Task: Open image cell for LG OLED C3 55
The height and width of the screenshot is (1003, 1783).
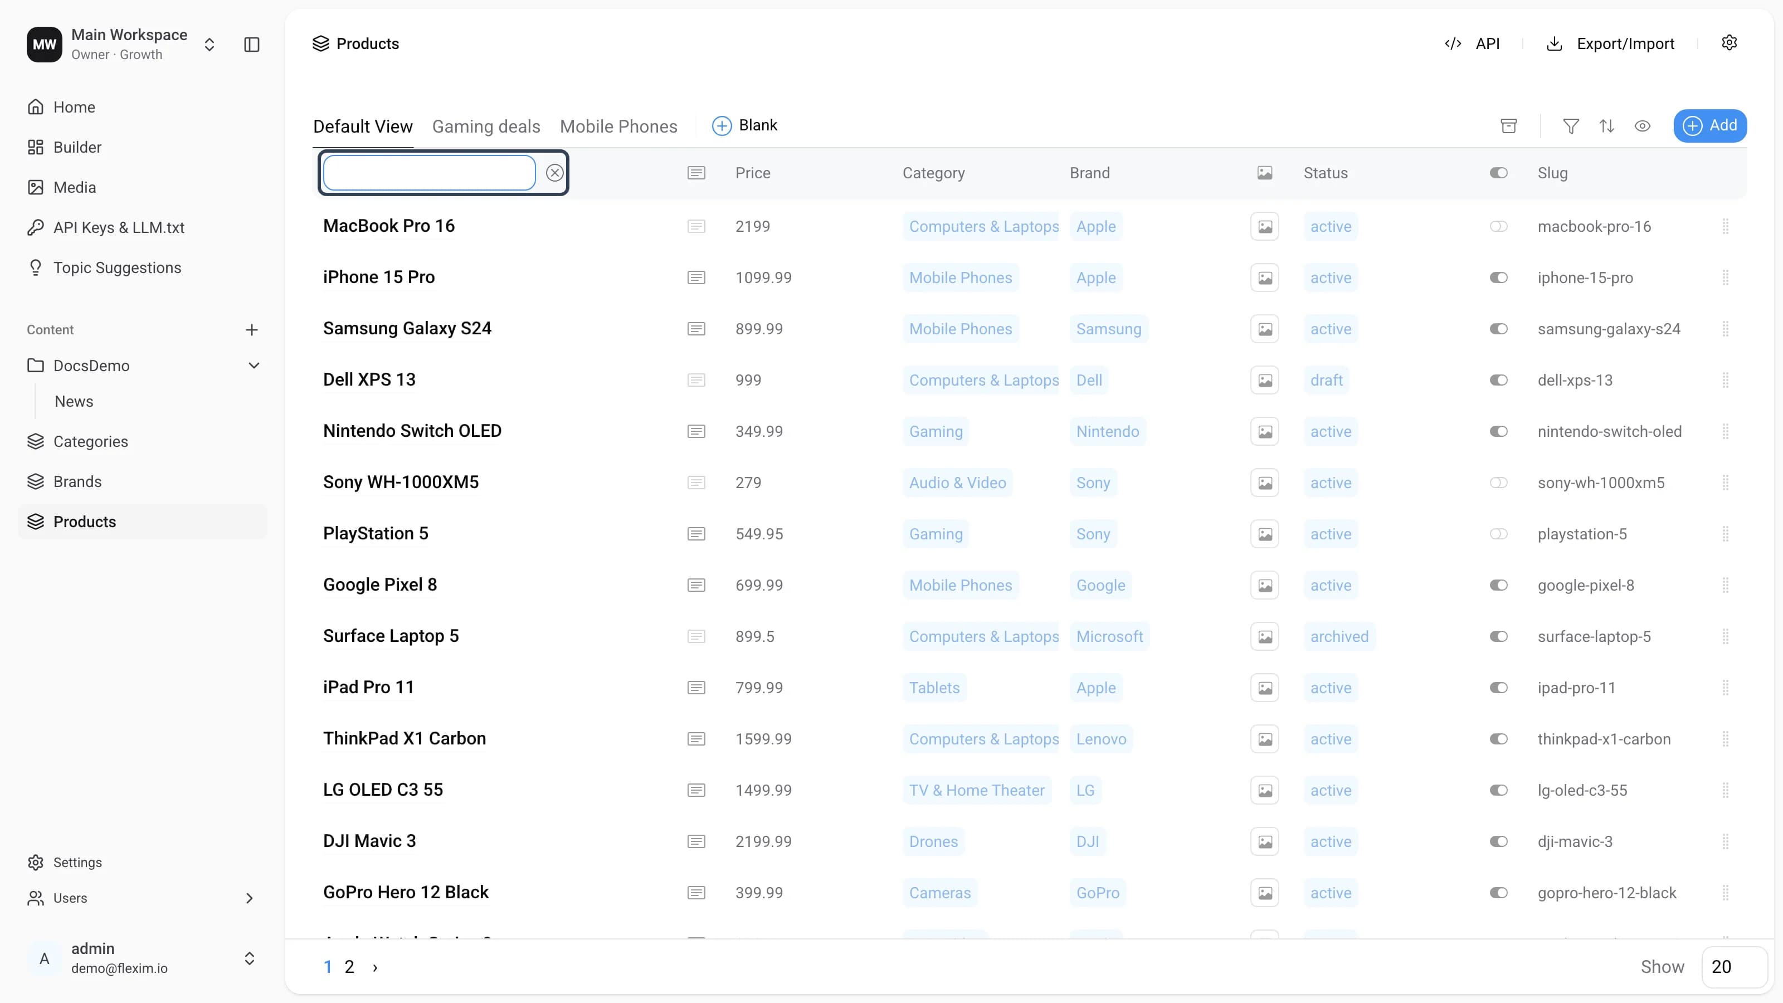Action: tap(1265, 790)
